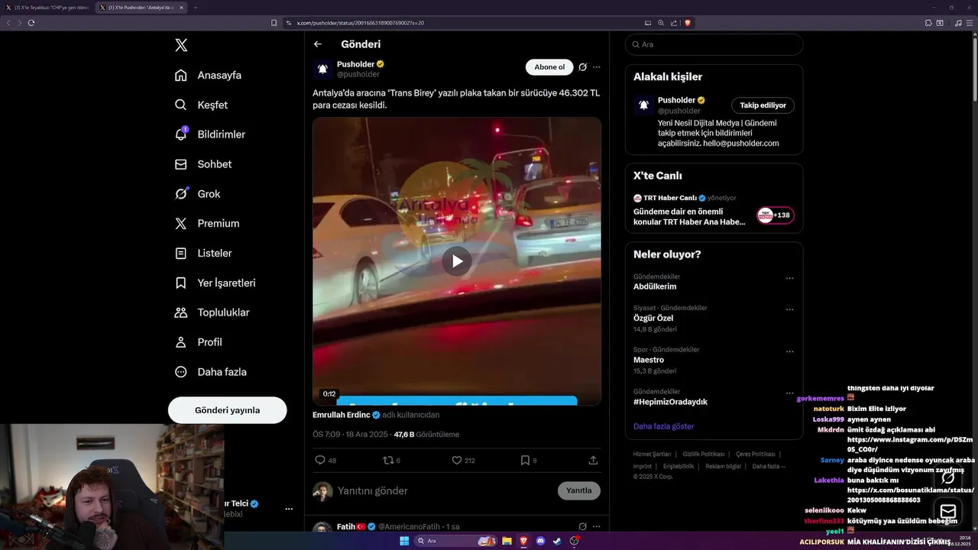Click the Yanıtını gönder reply field
Image resolution: width=978 pixels, height=550 pixels.
443,491
